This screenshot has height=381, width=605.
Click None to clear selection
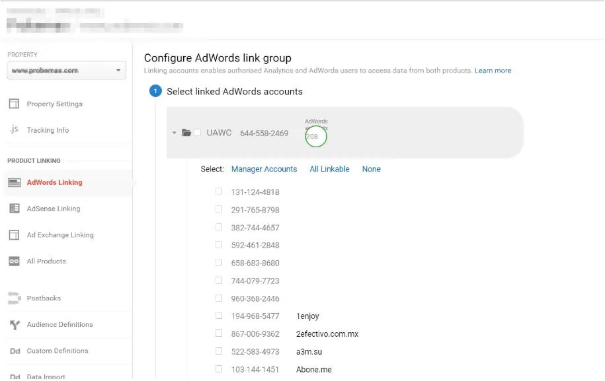pos(371,169)
